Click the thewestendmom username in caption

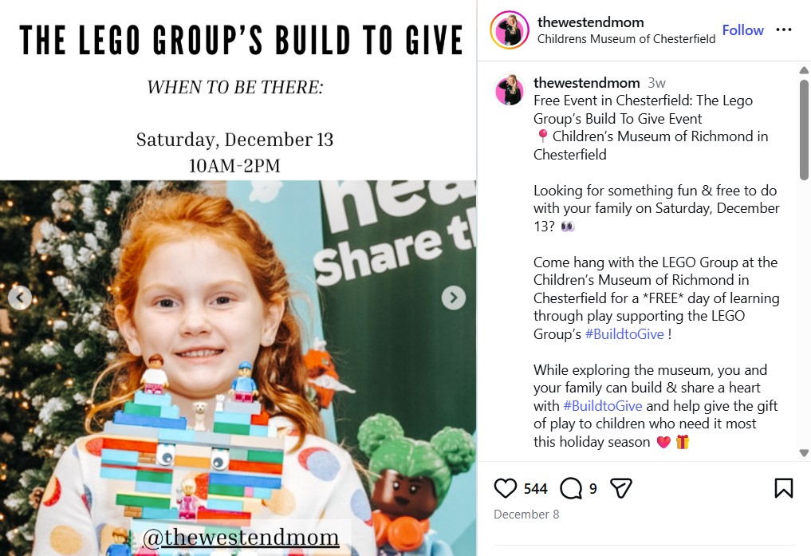pos(587,83)
